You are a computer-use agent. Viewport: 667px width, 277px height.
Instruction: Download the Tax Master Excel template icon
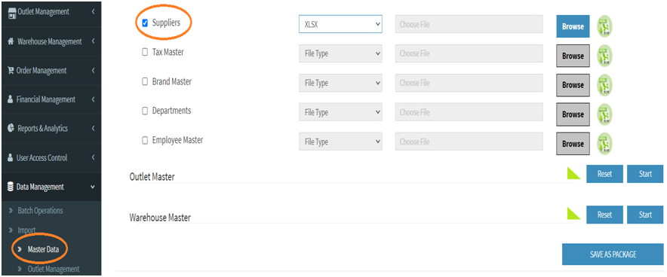pyautogui.click(x=605, y=56)
